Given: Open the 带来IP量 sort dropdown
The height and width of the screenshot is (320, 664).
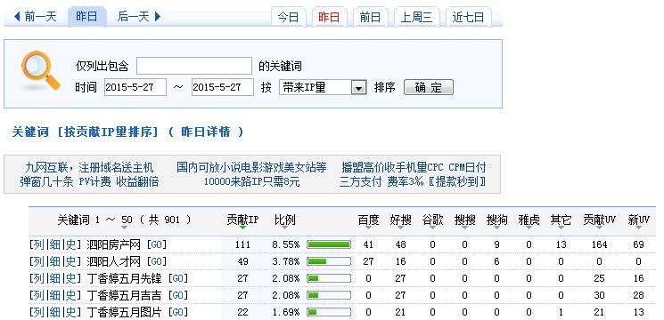Looking at the screenshot, I should (323, 87).
